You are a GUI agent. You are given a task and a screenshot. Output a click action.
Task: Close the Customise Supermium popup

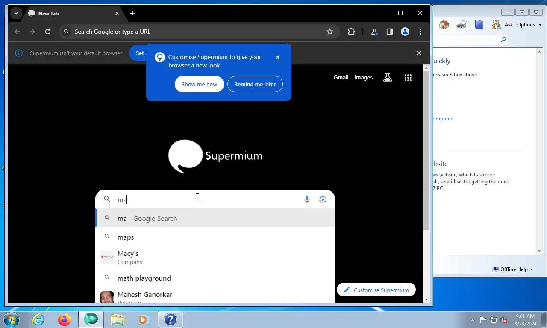[278, 57]
